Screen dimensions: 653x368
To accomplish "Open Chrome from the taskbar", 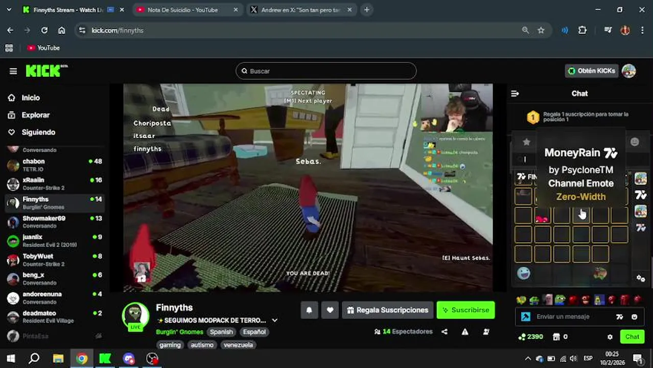I will [x=82, y=358].
